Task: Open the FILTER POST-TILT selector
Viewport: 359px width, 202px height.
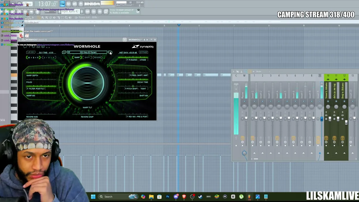Action: click(x=36, y=89)
